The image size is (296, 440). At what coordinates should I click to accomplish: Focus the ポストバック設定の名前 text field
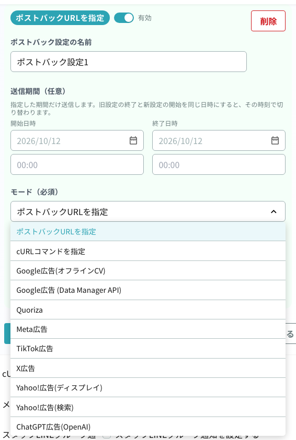click(x=129, y=62)
